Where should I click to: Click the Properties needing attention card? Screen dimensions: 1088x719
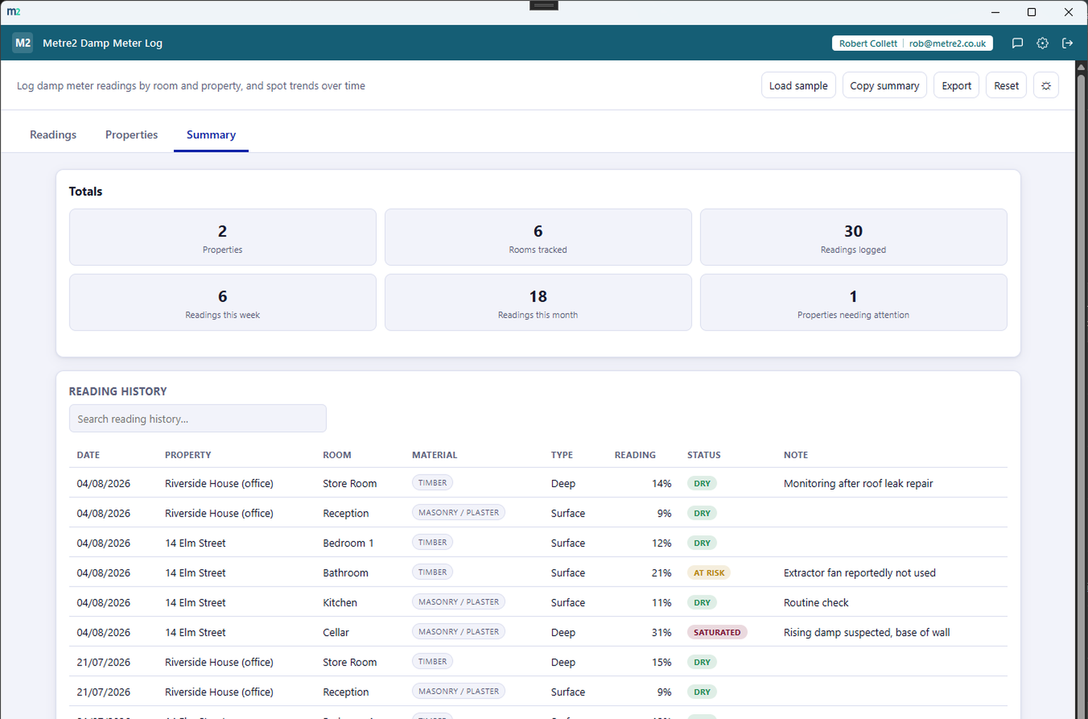coord(853,302)
